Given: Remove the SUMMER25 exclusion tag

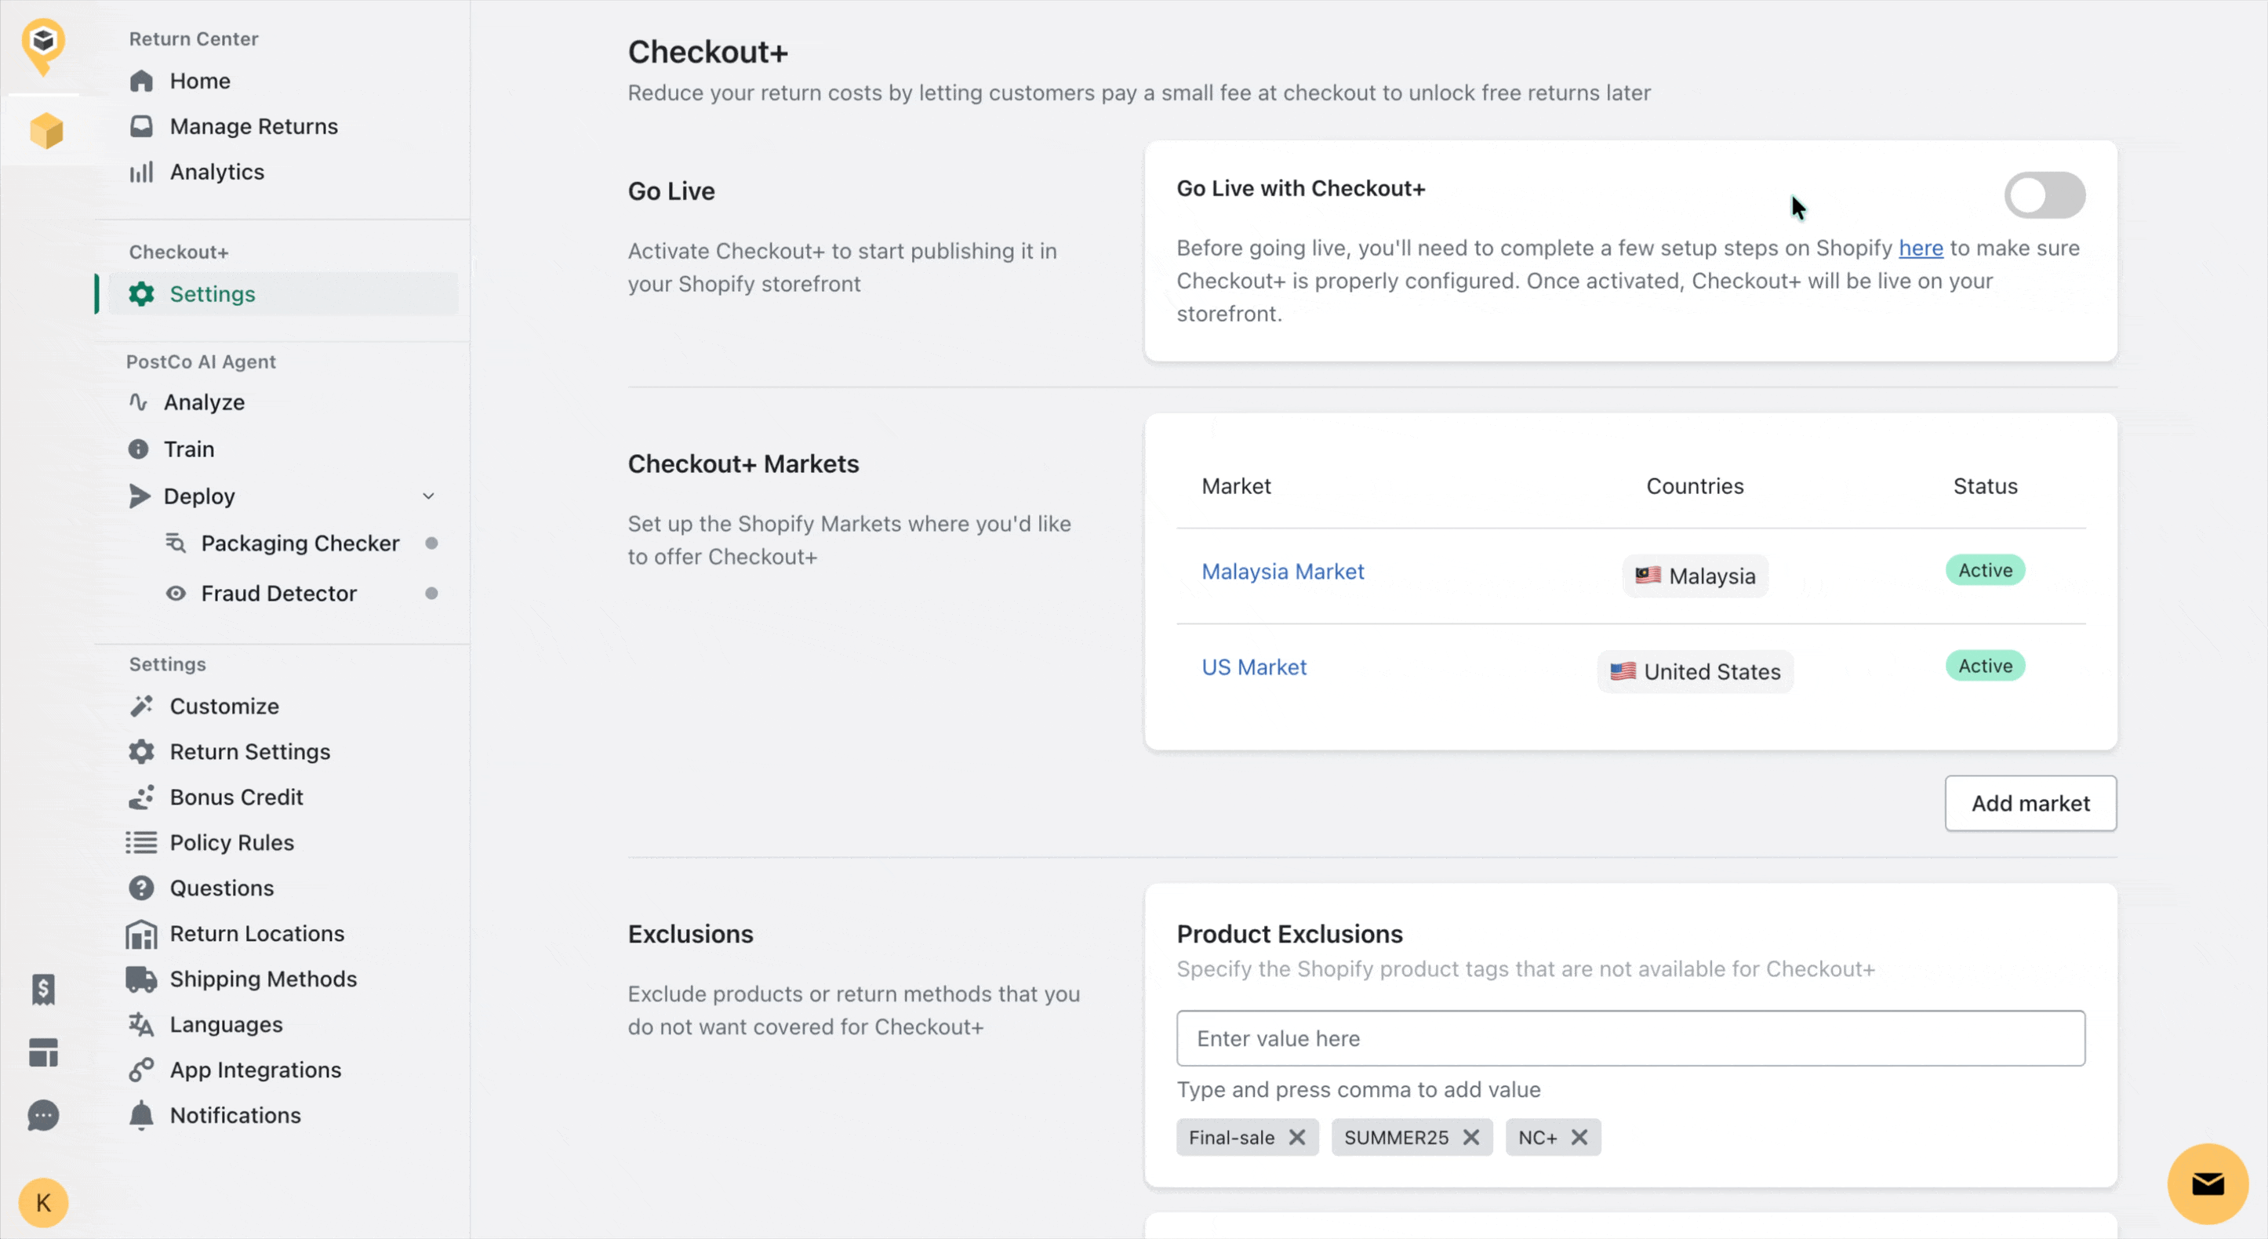Looking at the screenshot, I should [x=1470, y=1137].
